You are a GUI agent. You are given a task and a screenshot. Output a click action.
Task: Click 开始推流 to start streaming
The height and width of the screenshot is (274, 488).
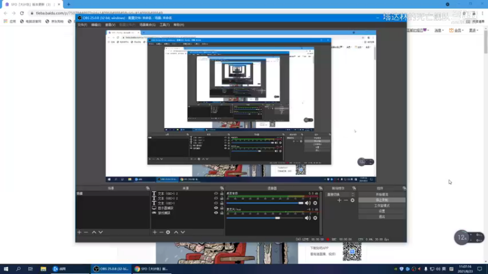(x=382, y=194)
